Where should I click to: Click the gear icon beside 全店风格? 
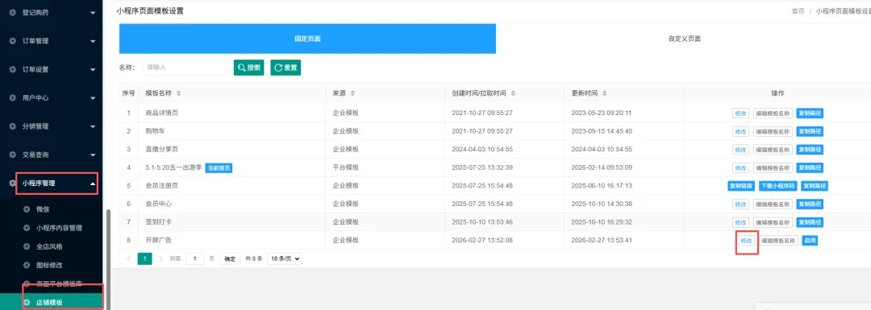(x=26, y=246)
